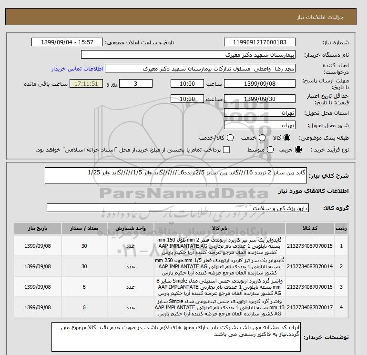The height and width of the screenshot is (355, 367).
Task: Click need date 1399/09/08 in row 1
Action: pyautogui.click(x=38, y=246)
